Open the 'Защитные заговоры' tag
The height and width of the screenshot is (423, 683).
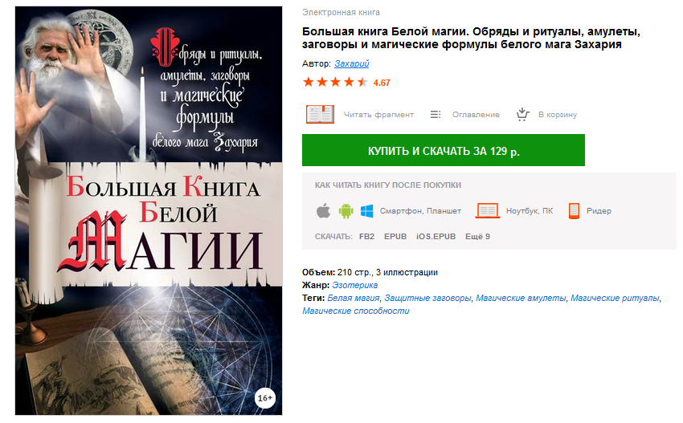(x=427, y=298)
